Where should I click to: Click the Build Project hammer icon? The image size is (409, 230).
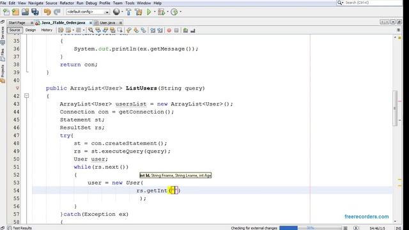(x=128, y=11)
